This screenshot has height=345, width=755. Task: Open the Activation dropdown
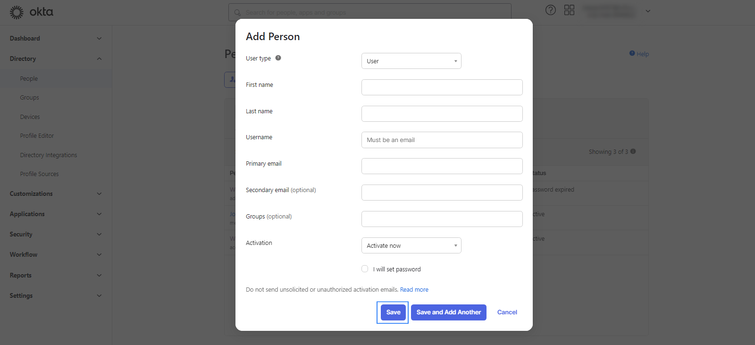click(x=411, y=245)
